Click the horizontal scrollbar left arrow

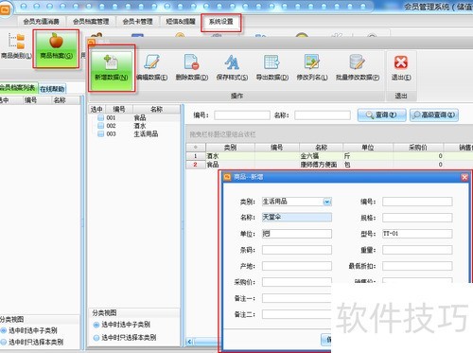[190, 342]
